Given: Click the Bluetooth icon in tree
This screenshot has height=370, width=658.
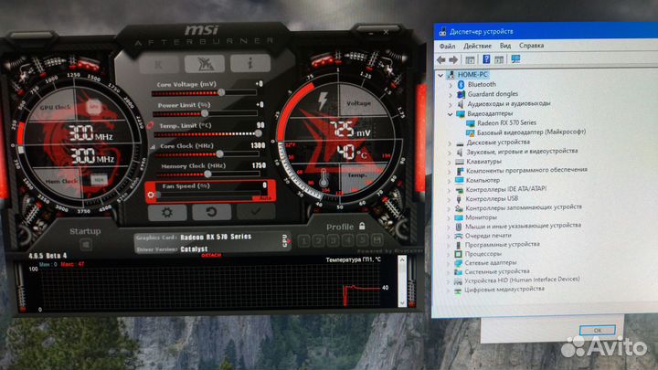Looking at the screenshot, I should [461, 84].
